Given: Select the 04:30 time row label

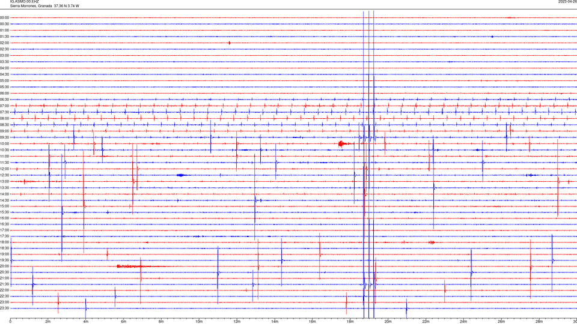Looking at the screenshot, I should click(x=5, y=74).
